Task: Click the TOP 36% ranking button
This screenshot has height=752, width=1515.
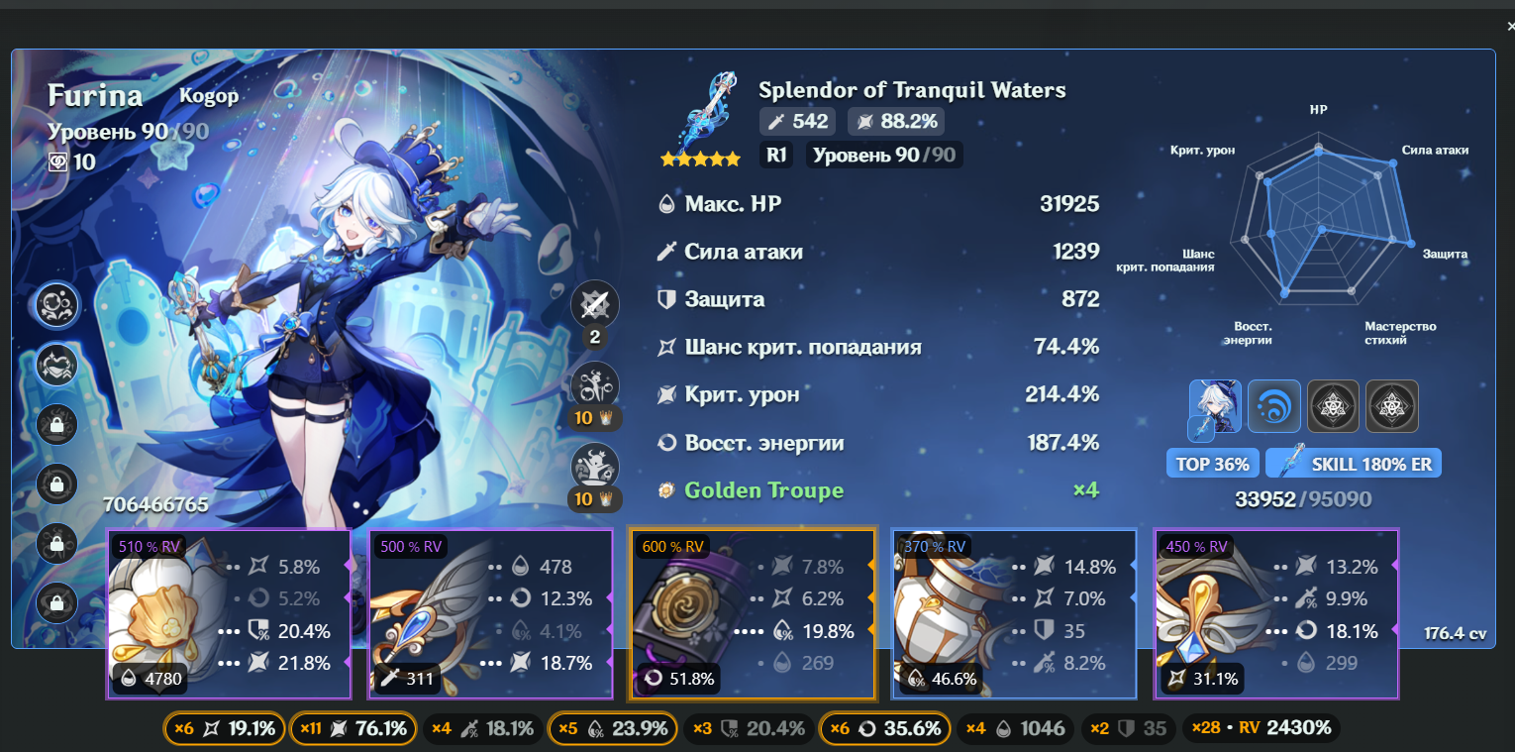Action: [x=1213, y=463]
